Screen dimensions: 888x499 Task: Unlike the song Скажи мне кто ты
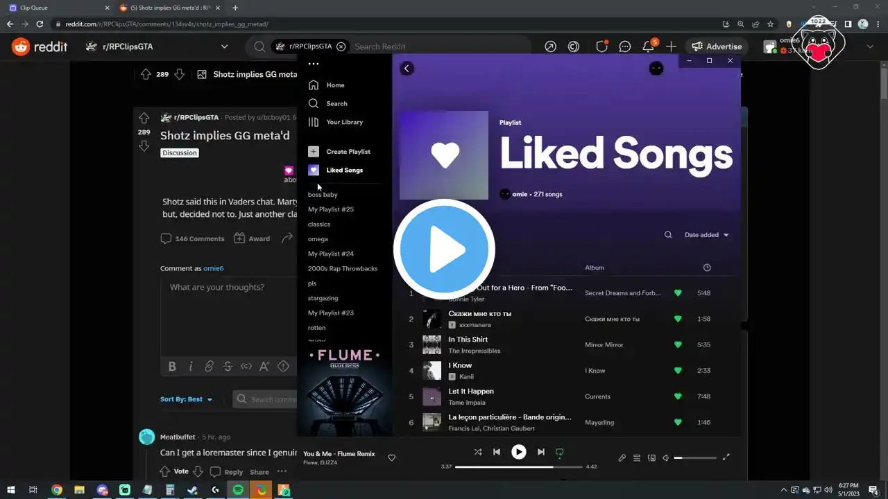pos(678,319)
